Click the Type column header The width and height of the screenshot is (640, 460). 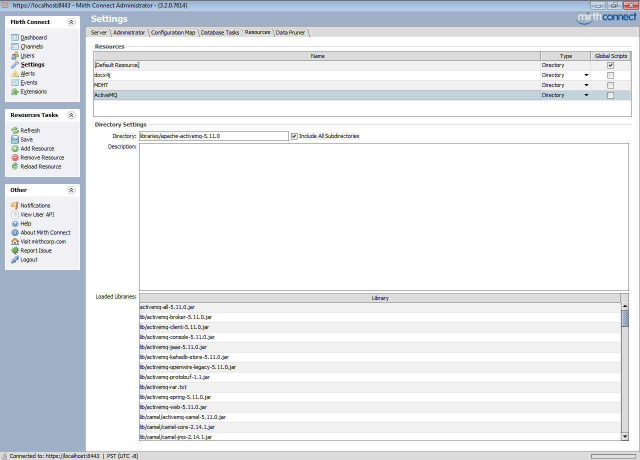click(566, 56)
